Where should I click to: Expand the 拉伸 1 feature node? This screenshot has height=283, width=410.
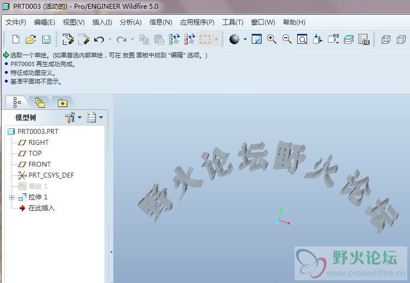coord(11,197)
